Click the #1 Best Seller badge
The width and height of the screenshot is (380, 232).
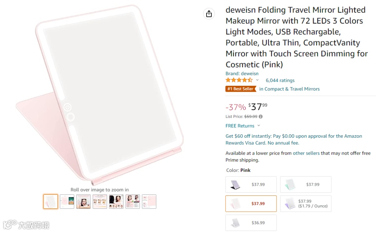pyautogui.click(x=240, y=89)
